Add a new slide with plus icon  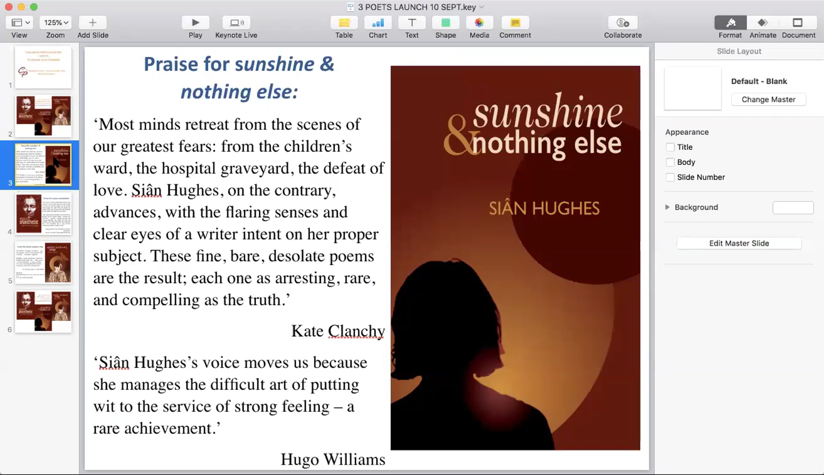click(93, 23)
